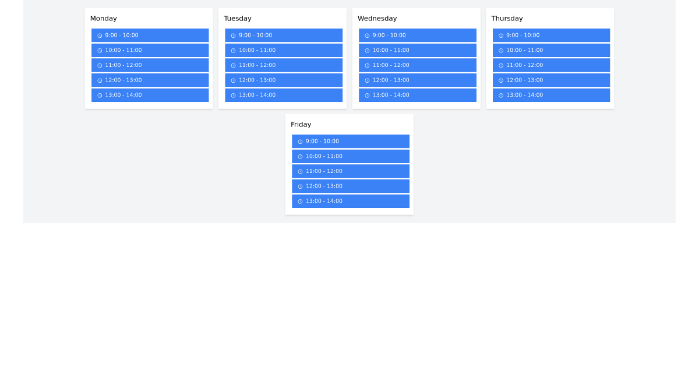Click the clock icon on Tuesday's 9:00 slot

(233, 35)
